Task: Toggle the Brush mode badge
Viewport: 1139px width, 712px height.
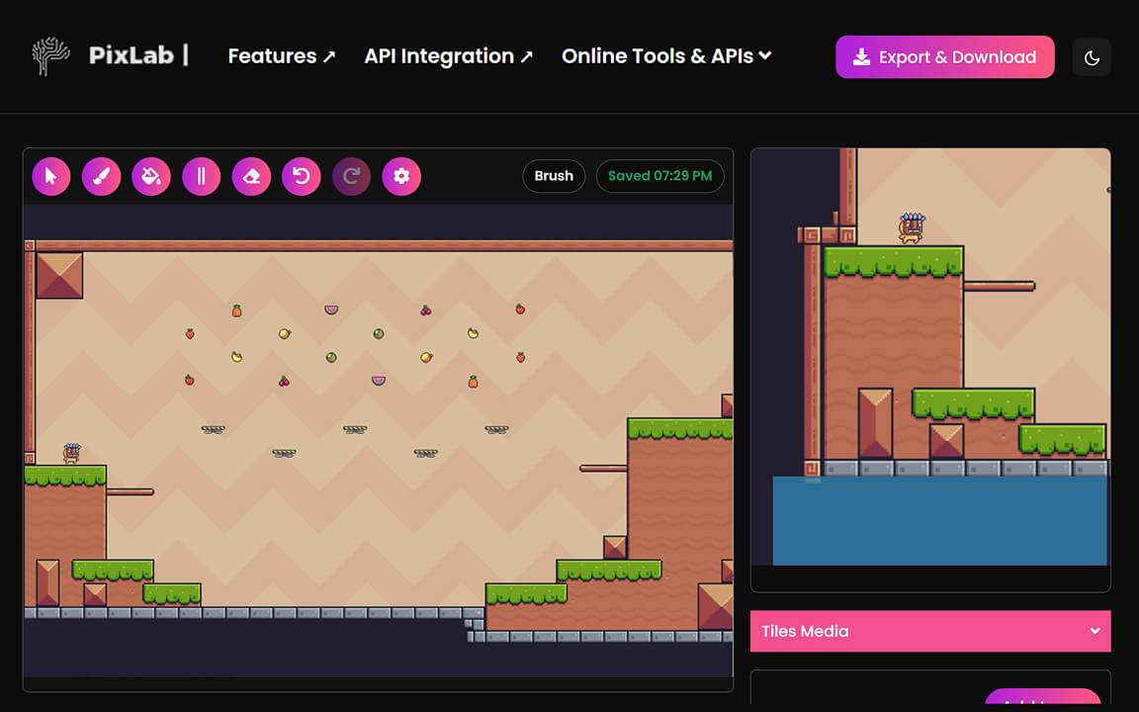Action: [553, 175]
